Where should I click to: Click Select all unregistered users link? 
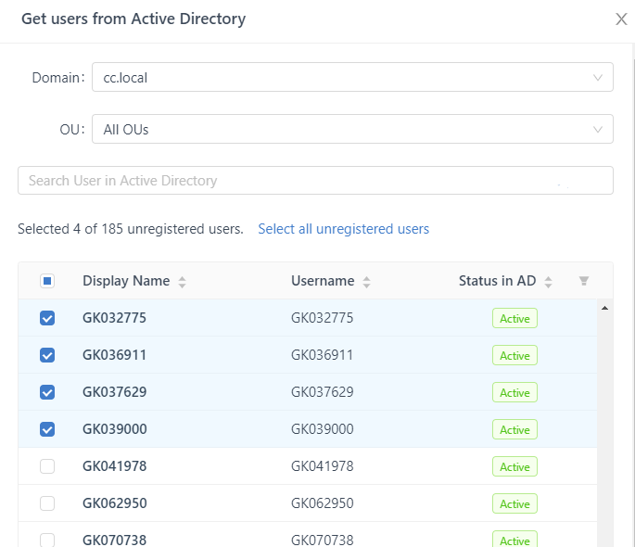(x=343, y=229)
